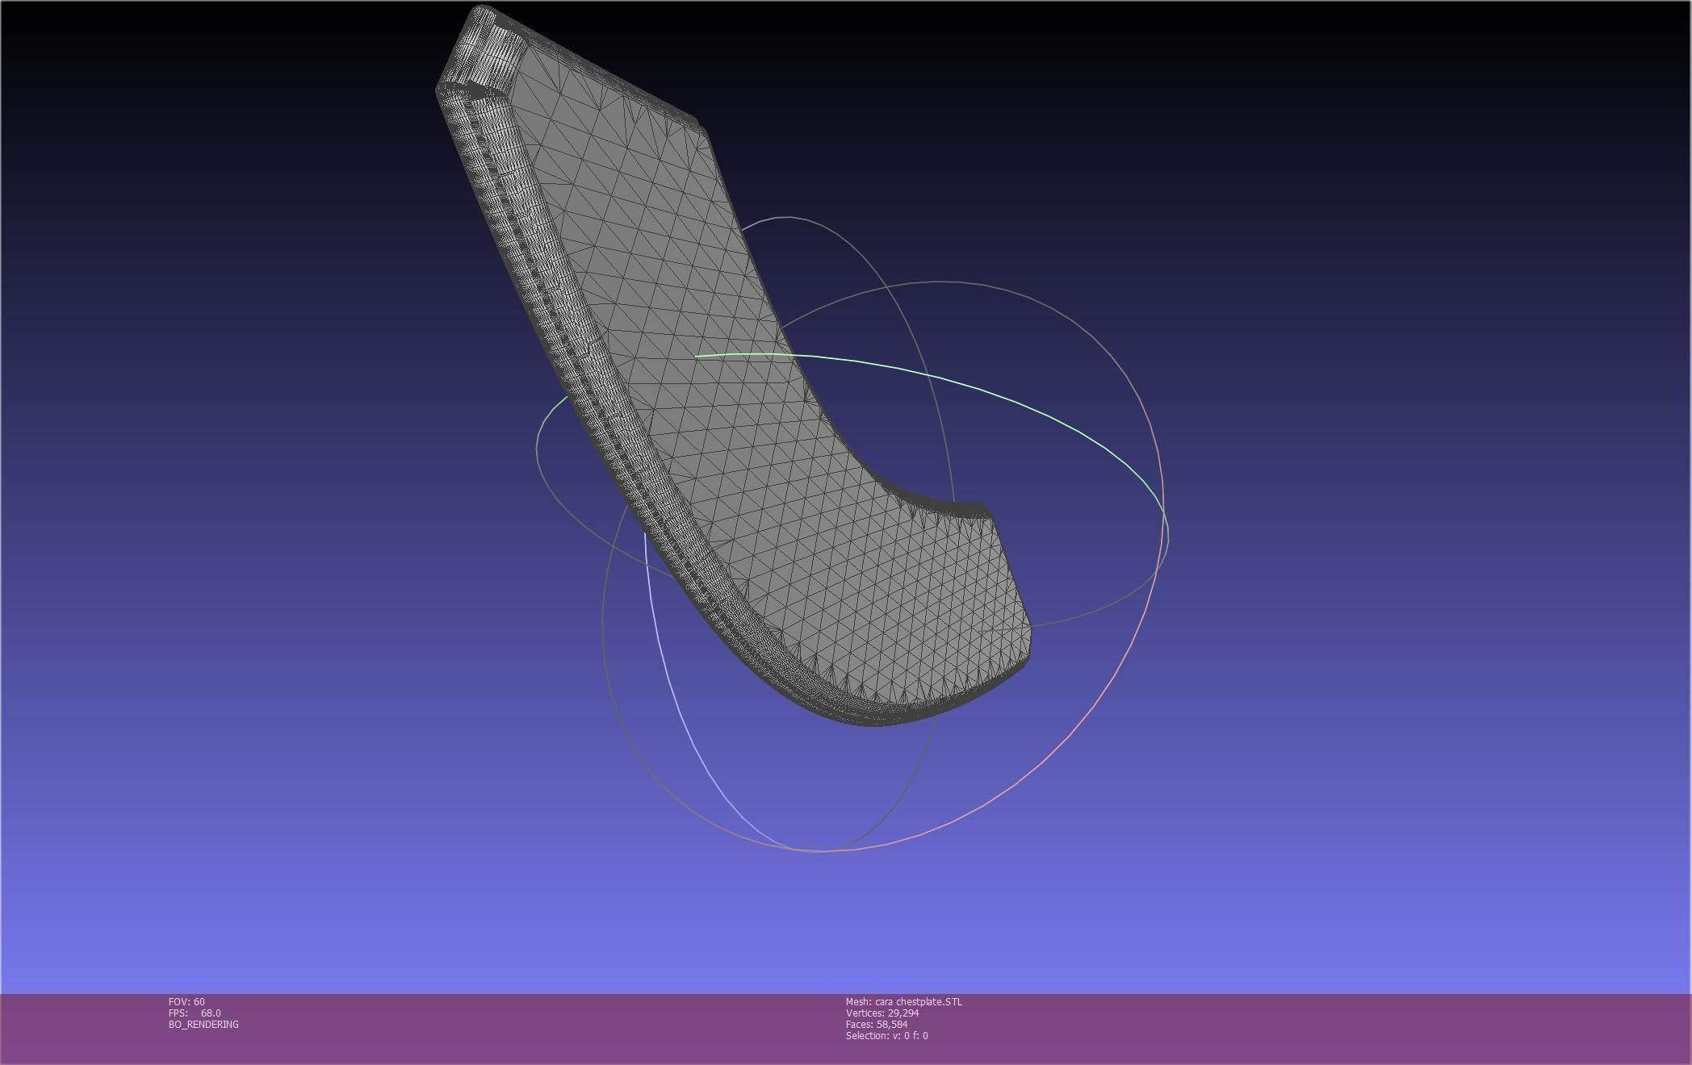This screenshot has width=1692, height=1065.
Task: Click the Vertices: 29,294 readout
Action: coord(882,1013)
